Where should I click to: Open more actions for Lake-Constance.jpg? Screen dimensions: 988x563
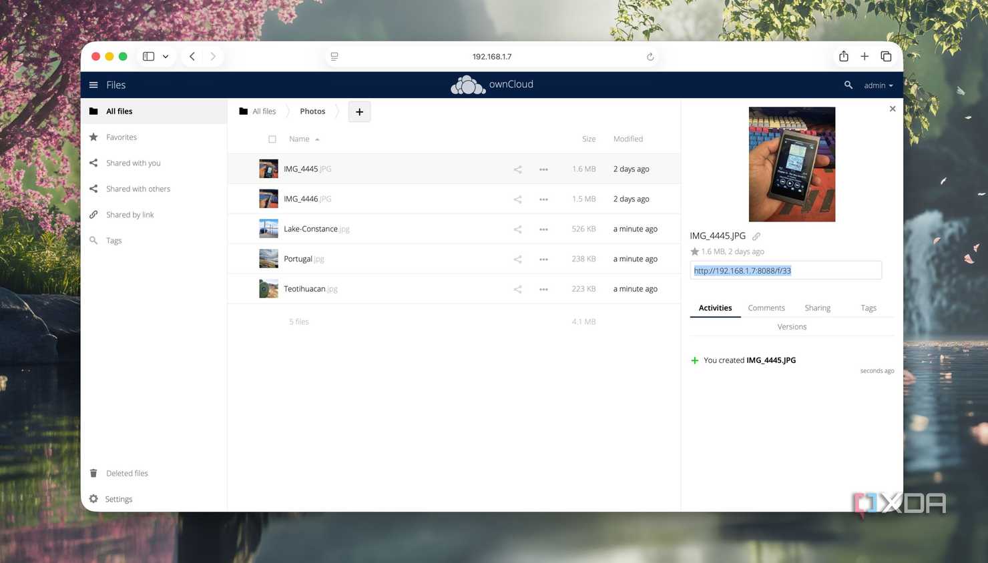click(543, 229)
